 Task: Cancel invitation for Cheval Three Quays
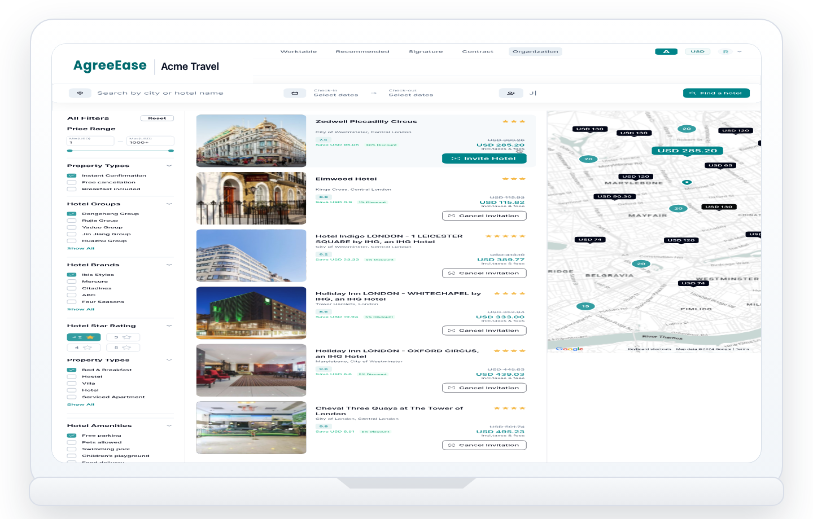[484, 445]
